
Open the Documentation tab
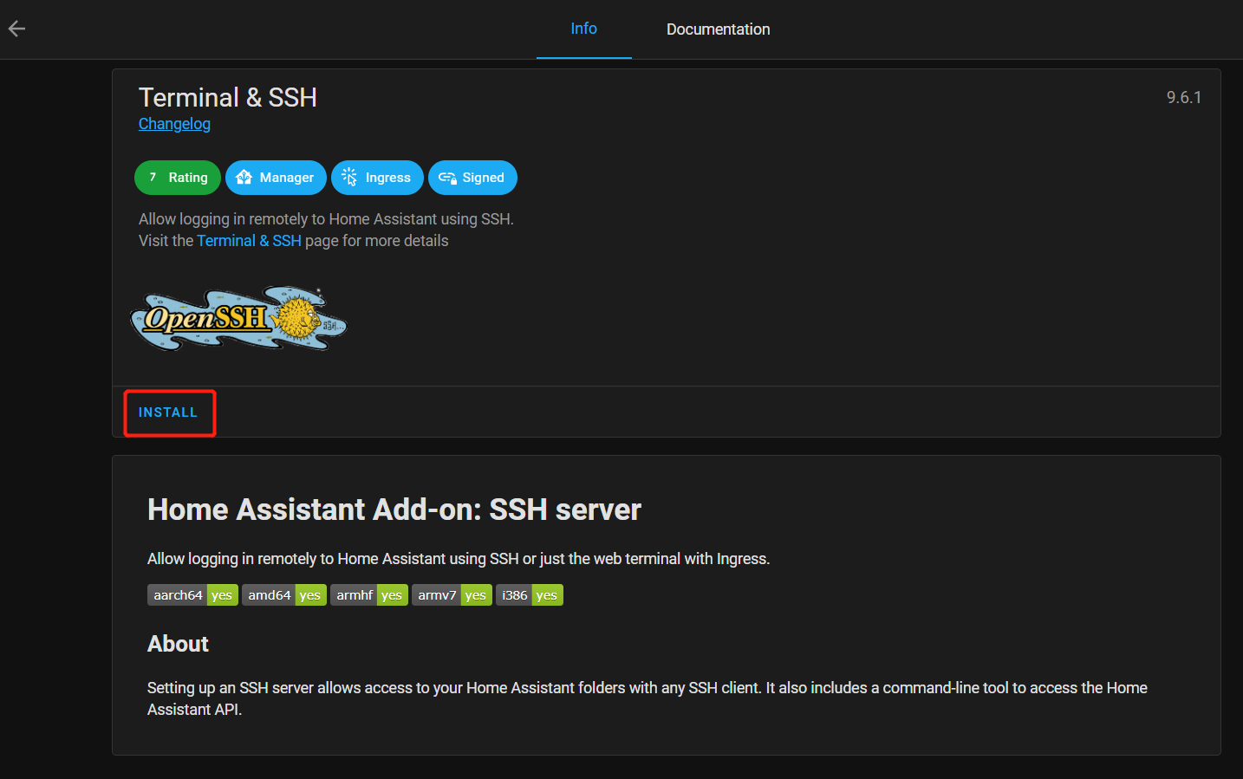(718, 29)
